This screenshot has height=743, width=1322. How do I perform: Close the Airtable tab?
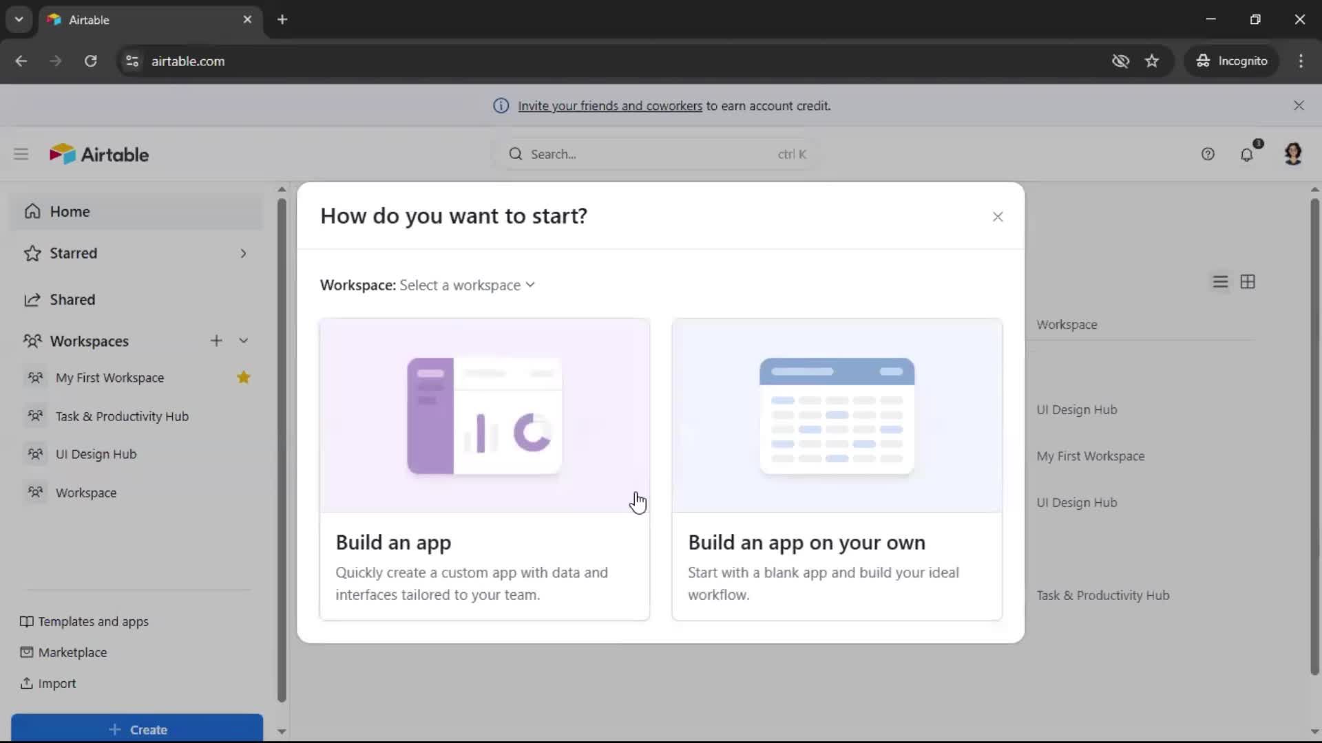(x=247, y=19)
